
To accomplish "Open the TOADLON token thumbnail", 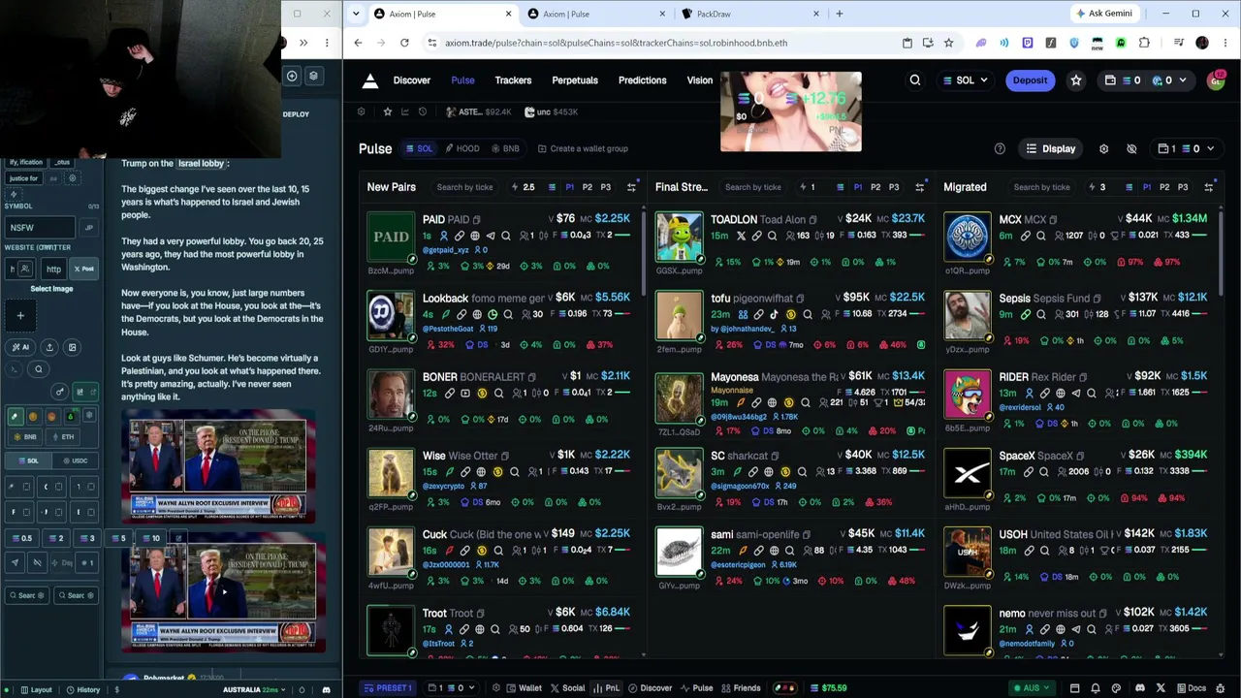I will click(679, 238).
